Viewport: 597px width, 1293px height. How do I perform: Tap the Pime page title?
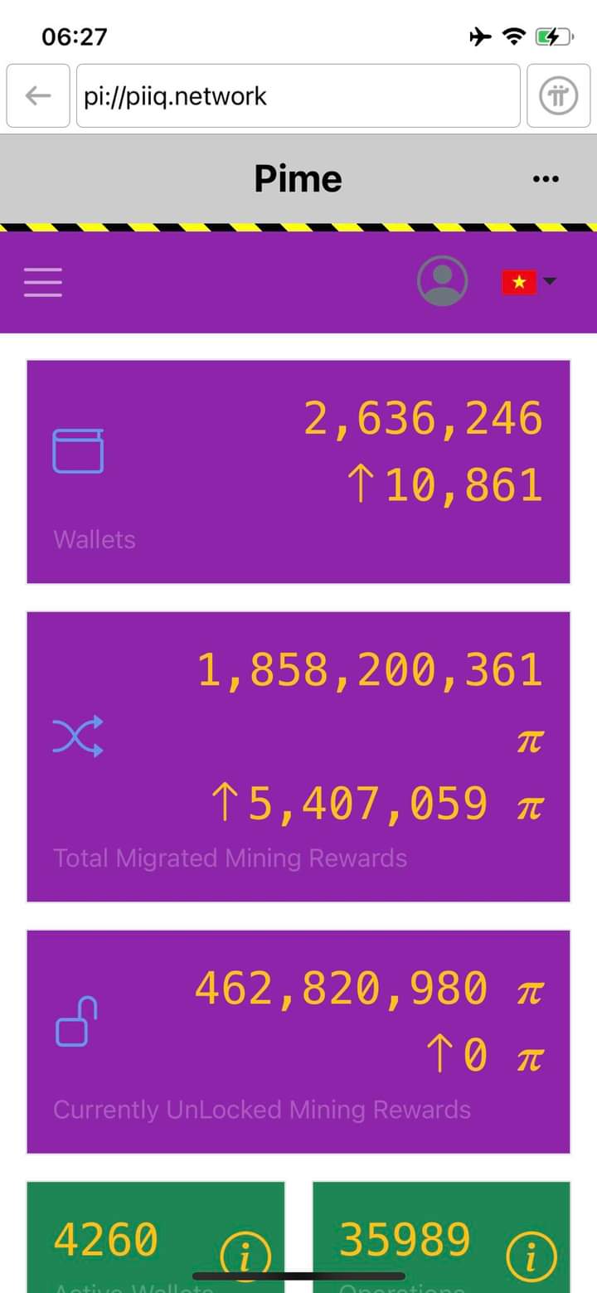click(x=298, y=178)
